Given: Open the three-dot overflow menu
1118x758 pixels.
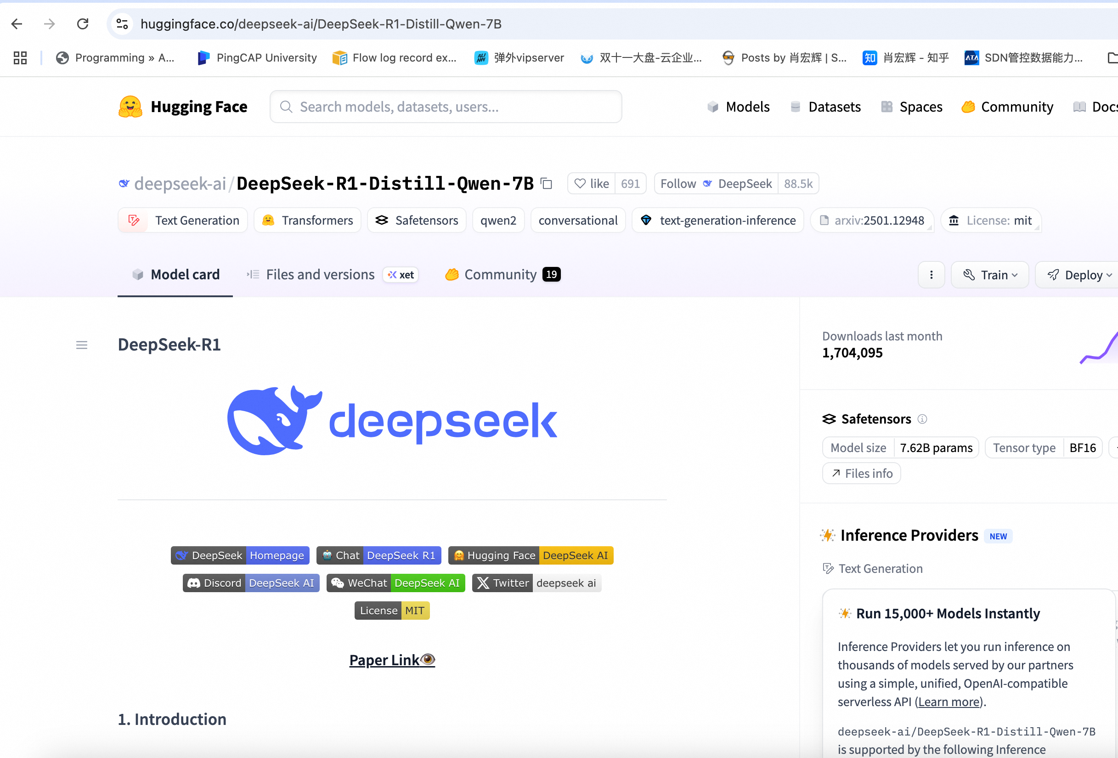Looking at the screenshot, I should click(932, 274).
